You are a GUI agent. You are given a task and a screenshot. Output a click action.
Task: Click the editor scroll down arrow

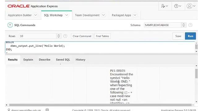(x=196, y=51)
